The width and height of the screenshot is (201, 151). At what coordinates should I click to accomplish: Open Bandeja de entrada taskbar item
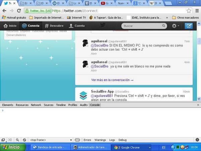[51, 147]
